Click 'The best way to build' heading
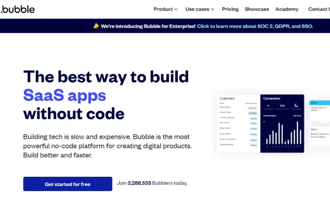 (x=106, y=77)
